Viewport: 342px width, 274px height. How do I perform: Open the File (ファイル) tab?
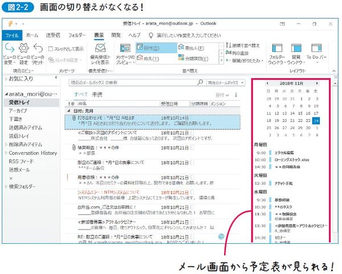point(12,35)
